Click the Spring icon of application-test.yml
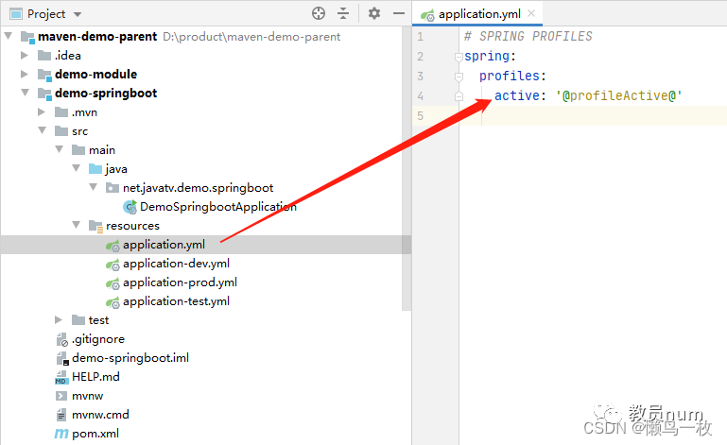 tap(113, 302)
